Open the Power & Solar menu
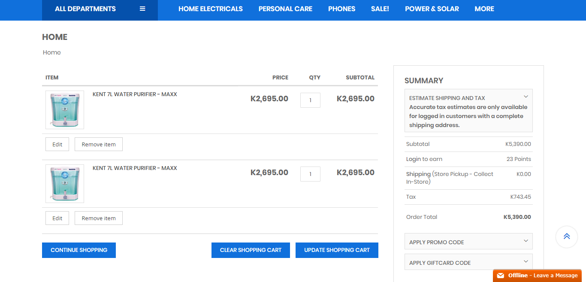Viewport: 586px width, 282px height. pos(432,9)
